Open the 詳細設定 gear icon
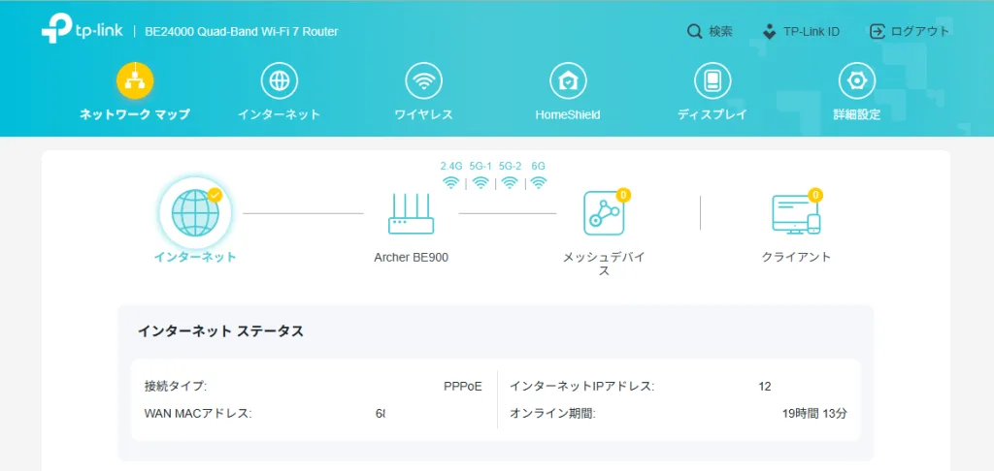This screenshot has height=471, width=994. [x=857, y=81]
